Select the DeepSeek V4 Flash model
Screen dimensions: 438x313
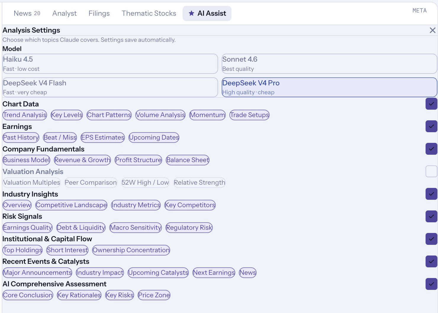pos(110,87)
